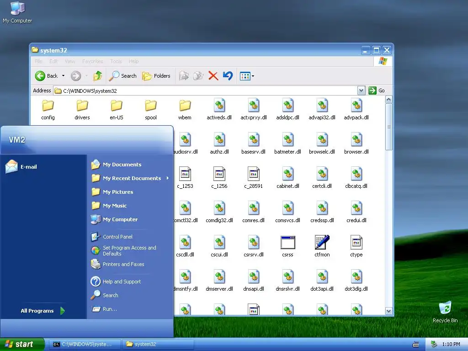Open the Back history dropdown arrow
The width and height of the screenshot is (468, 351).
(63, 76)
